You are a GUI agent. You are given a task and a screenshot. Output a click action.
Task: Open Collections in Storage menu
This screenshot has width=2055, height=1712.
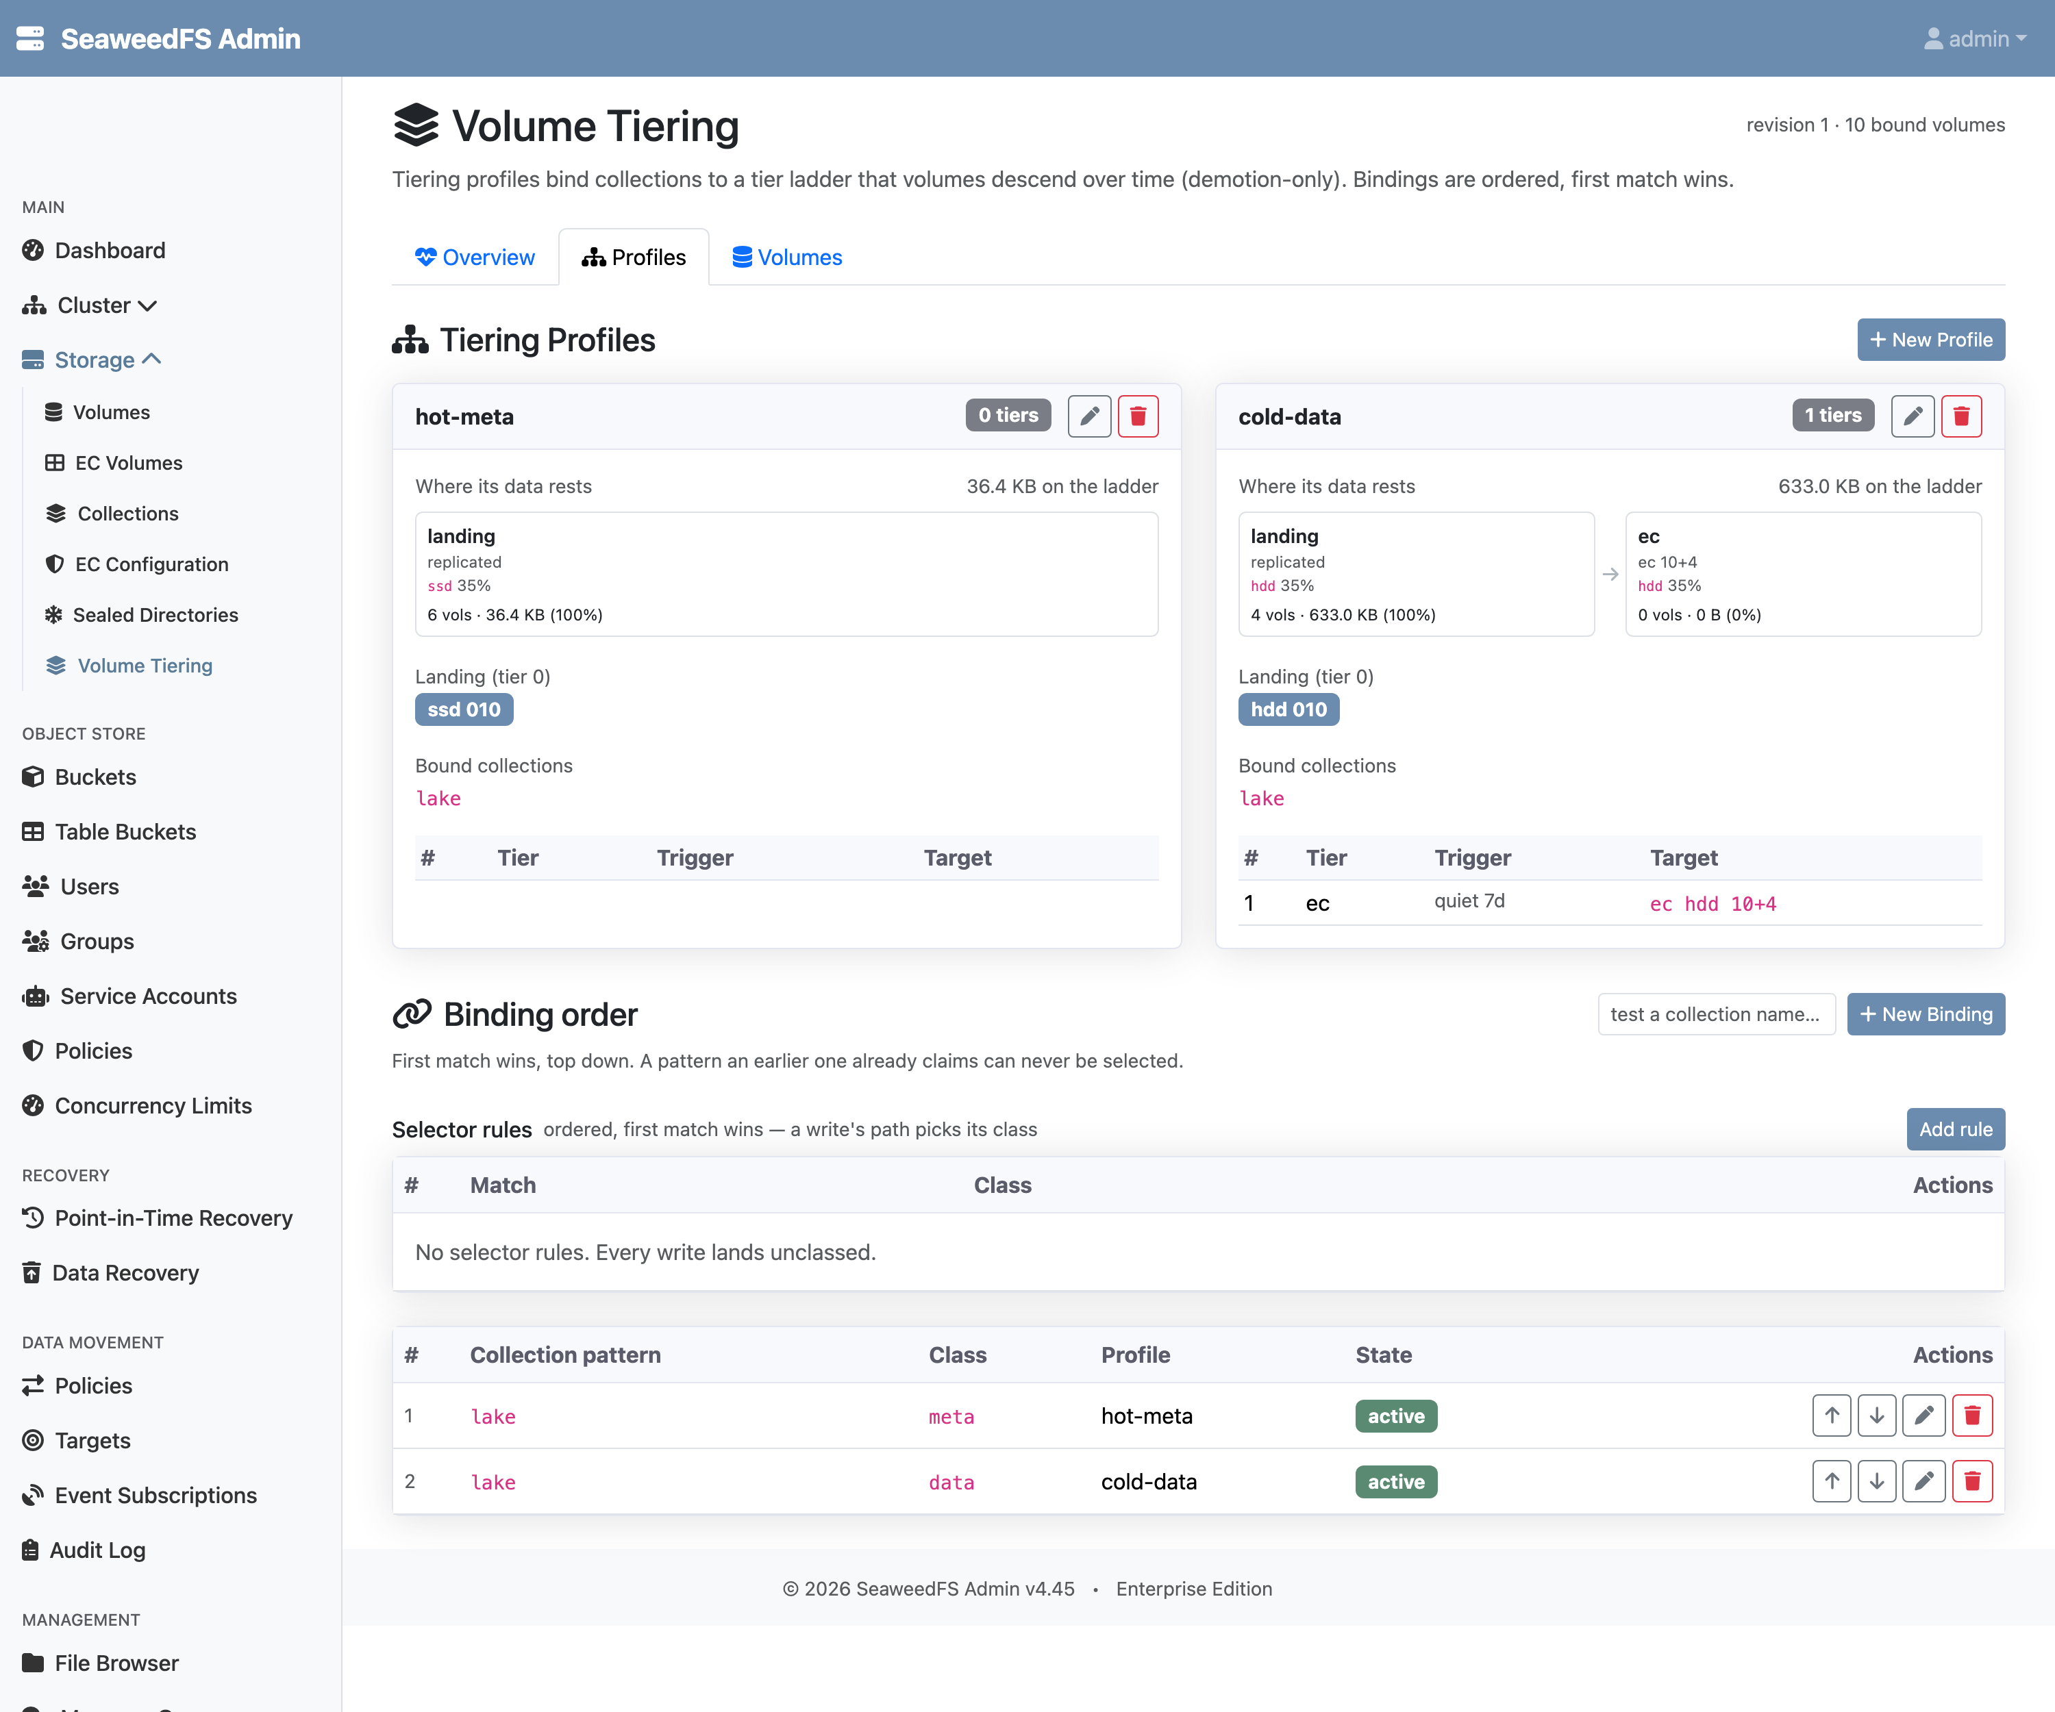point(112,514)
